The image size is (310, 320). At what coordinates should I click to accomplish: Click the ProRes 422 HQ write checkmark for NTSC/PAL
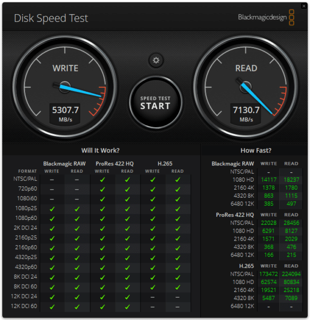pos(102,180)
